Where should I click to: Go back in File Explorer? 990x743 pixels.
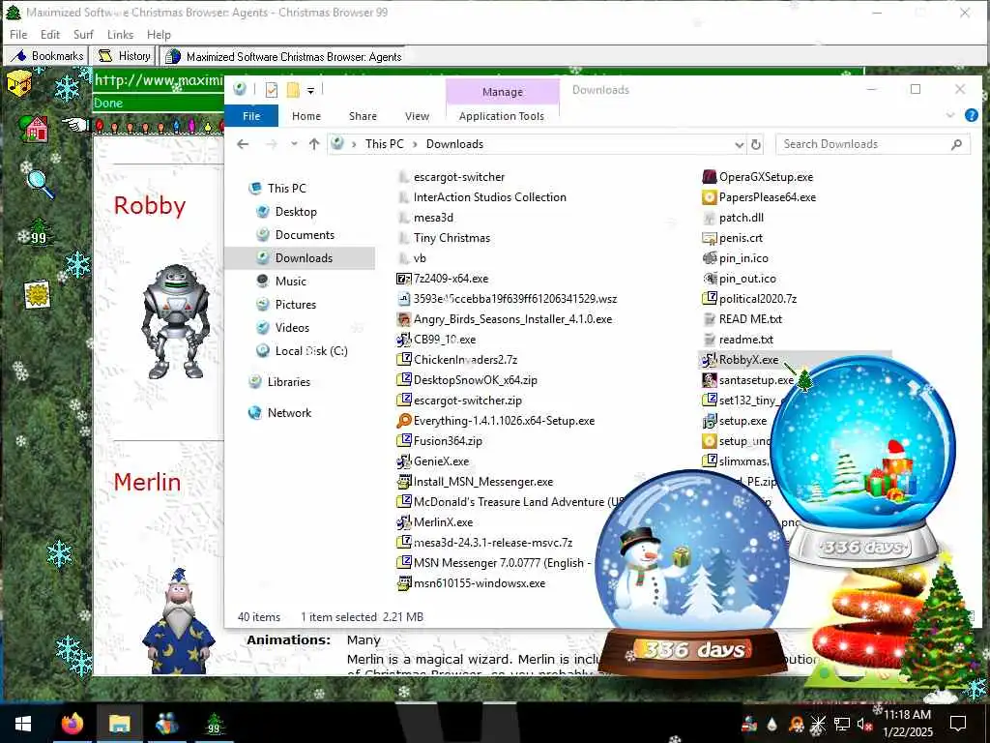tap(243, 144)
